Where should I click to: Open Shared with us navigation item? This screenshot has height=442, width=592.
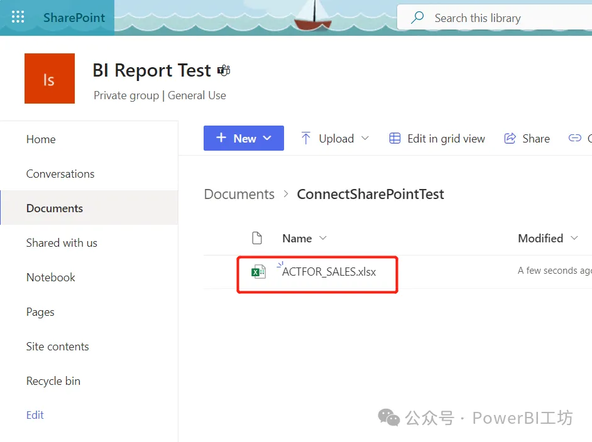pyautogui.click(x=62, y=243)
